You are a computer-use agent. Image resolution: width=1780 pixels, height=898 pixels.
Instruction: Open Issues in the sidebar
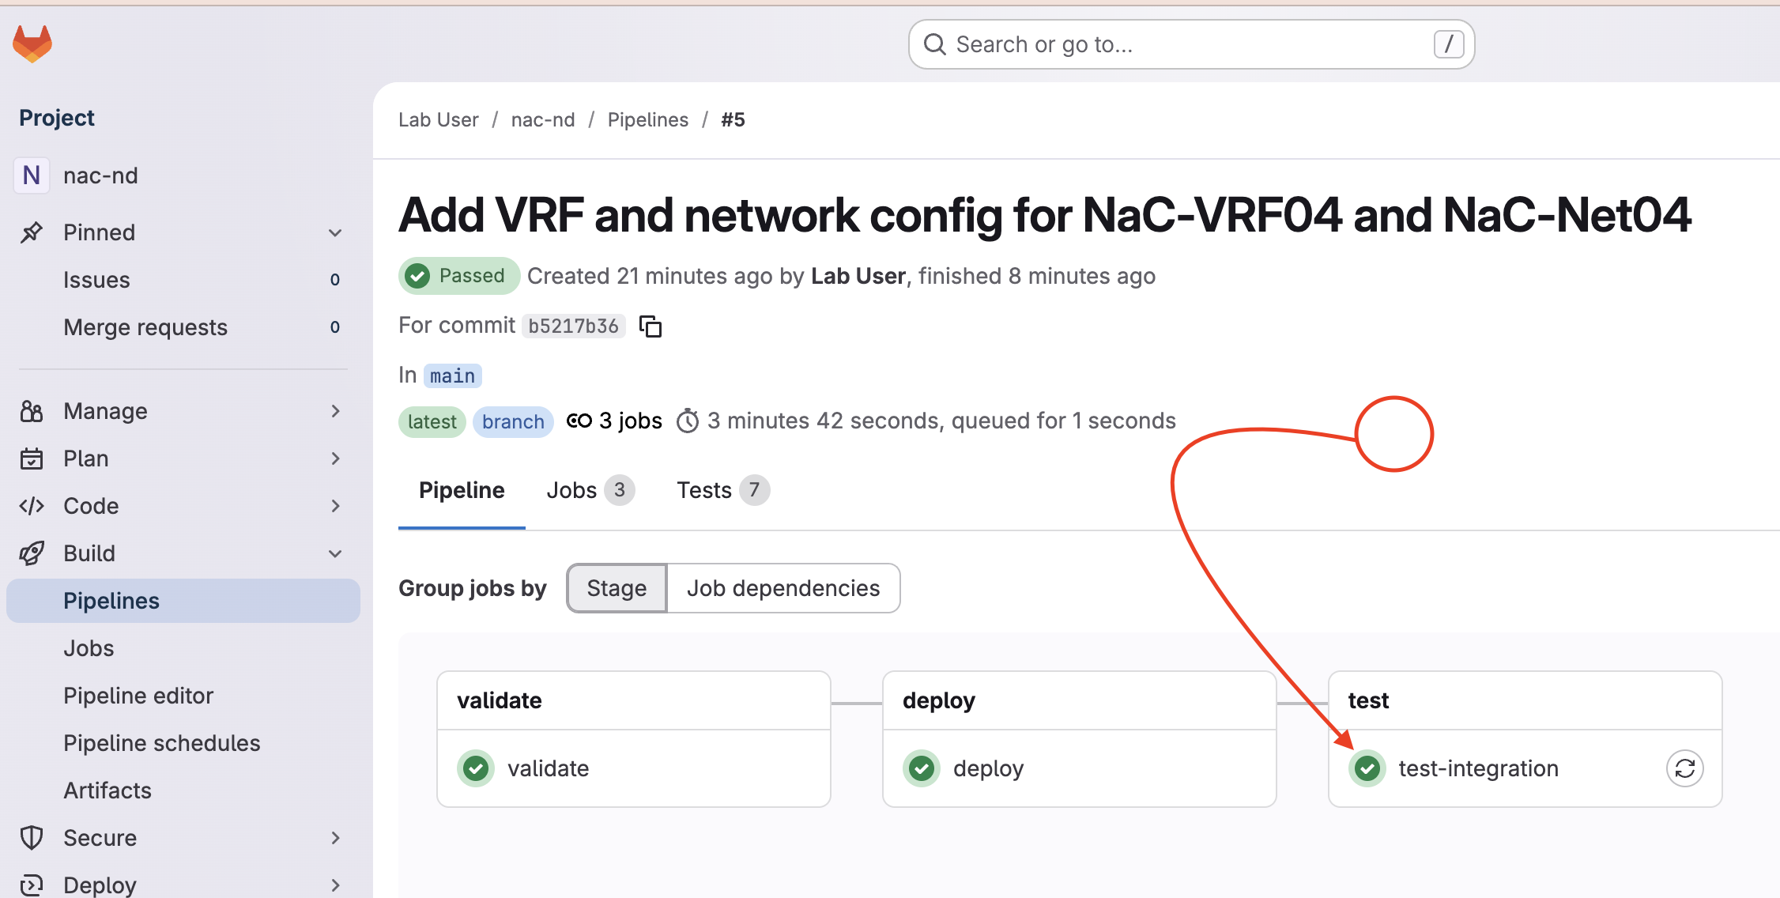point(183,280)
